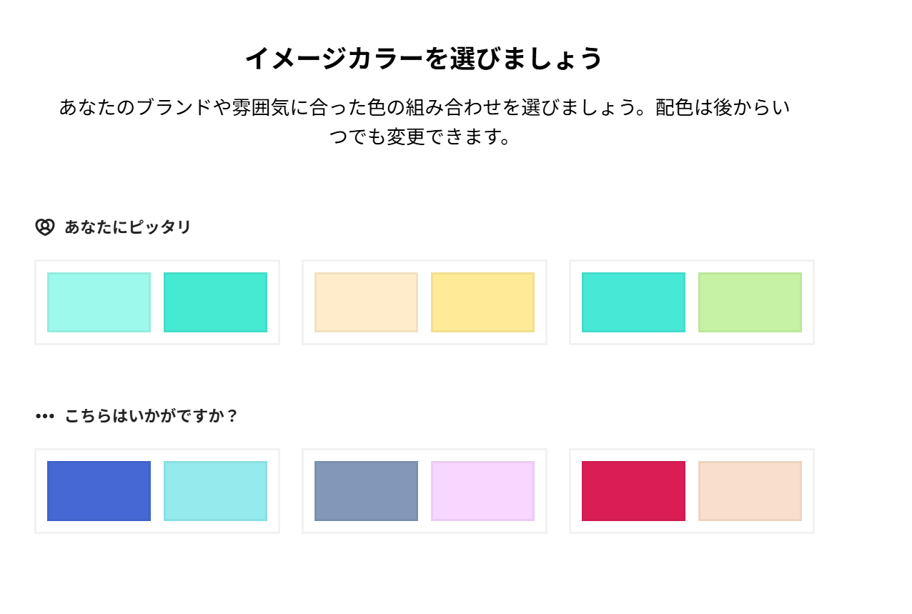Screen dimensions: 912x614
Task: Pick the bright turquoise swatch in first palette
Action: pos(215,302)
